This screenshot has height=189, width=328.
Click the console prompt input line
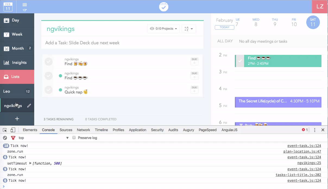pos(164,186)
